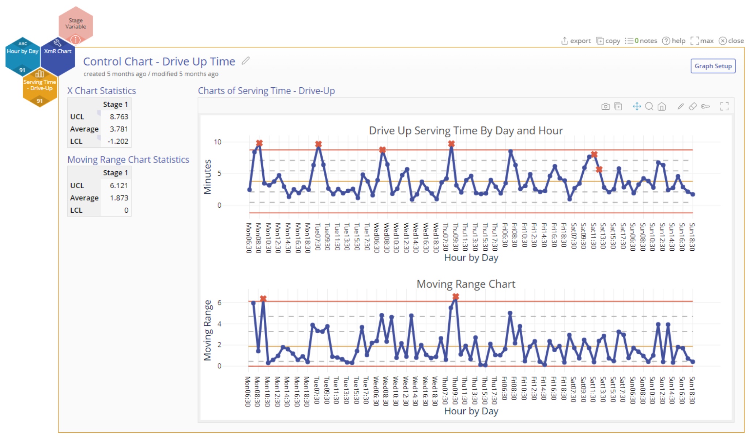Select the XmR Chart hexagon node
Image resolution: width=749 pixels, height=440 pixels.
pos(58,55)
